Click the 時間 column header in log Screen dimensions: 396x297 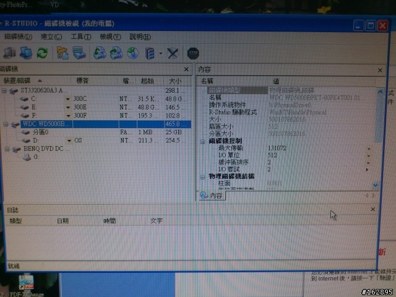pos(124,221)
